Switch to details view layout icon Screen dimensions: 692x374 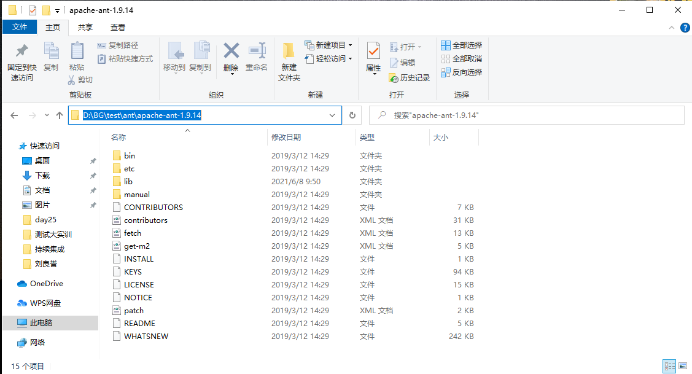(669, 365)
